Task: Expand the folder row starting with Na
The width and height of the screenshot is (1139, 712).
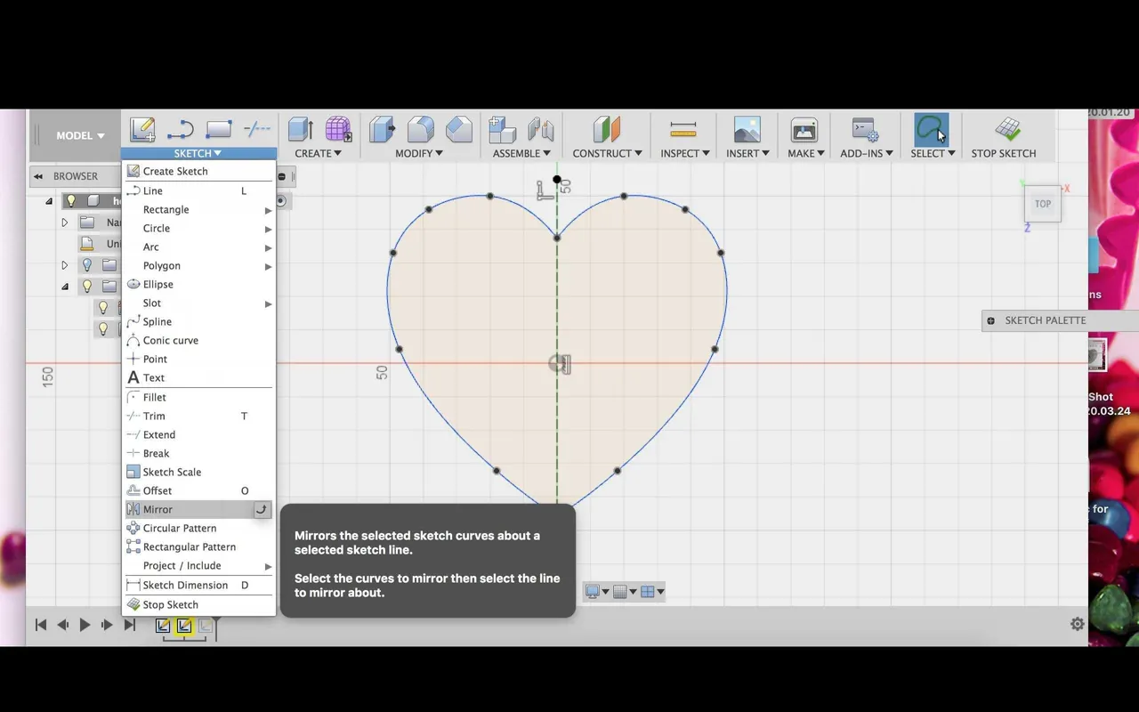Action: coord(64,222)
